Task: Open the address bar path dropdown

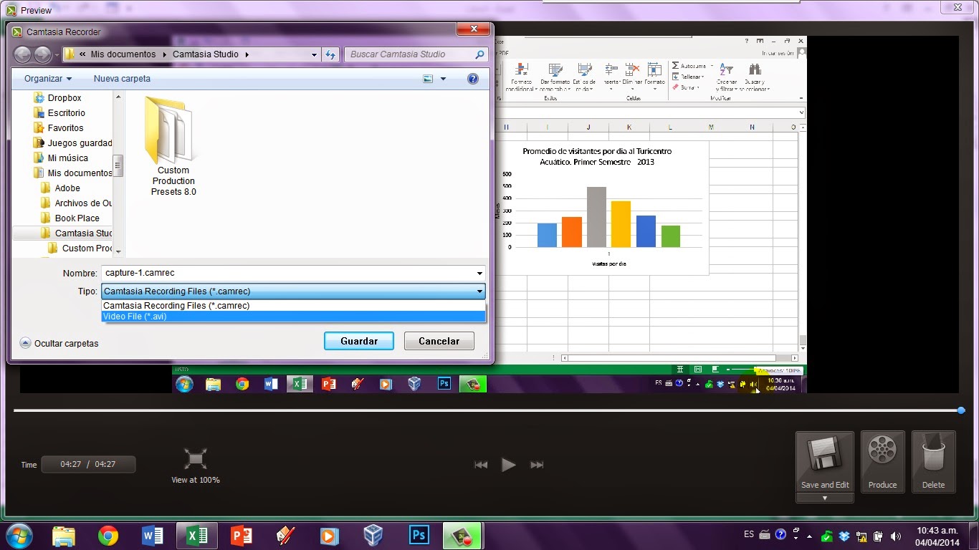Action: click(x=314, y=54)
